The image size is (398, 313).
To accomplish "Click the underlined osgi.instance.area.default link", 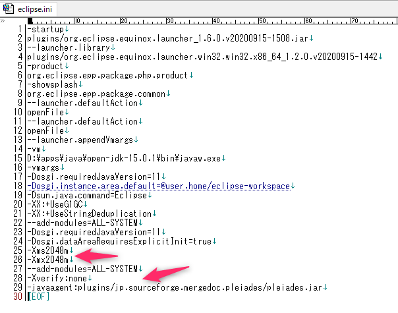I will tap(159, 186).
